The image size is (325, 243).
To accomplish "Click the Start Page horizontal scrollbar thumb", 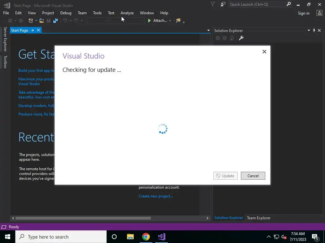I will pos(83,218).
